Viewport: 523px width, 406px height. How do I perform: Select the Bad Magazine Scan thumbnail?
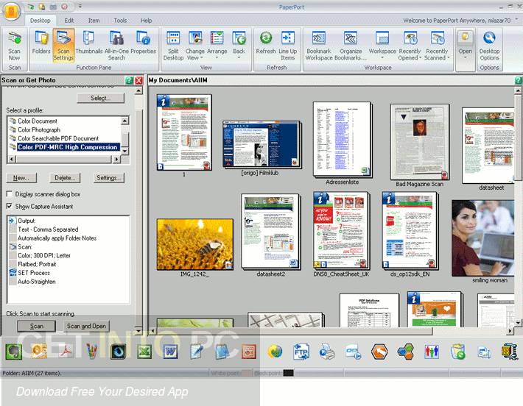point(420,142)
